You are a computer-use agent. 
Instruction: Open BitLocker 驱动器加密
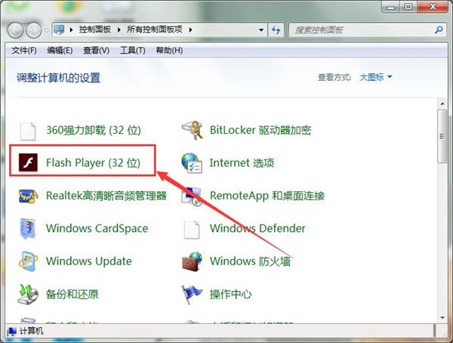[260, 130]
